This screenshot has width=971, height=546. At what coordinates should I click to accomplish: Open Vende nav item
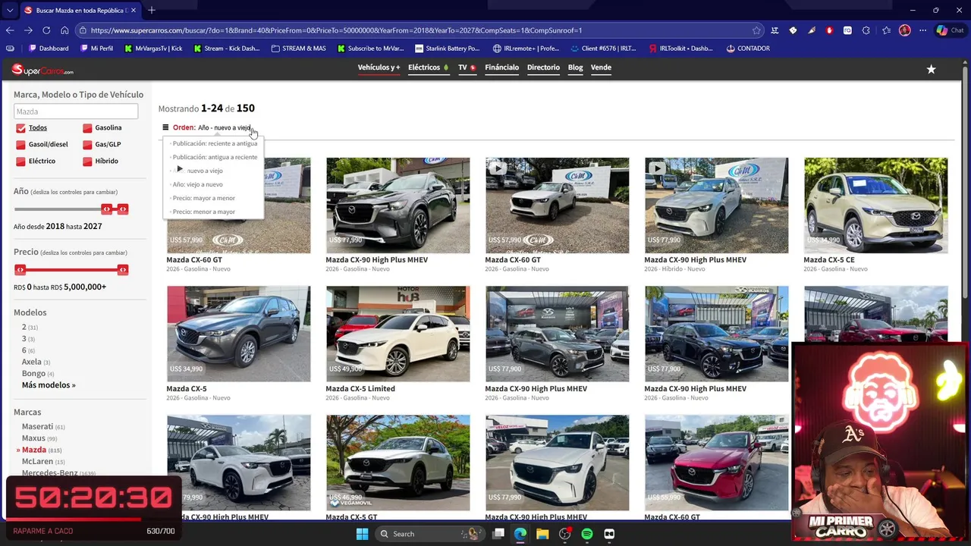[601, 67]
